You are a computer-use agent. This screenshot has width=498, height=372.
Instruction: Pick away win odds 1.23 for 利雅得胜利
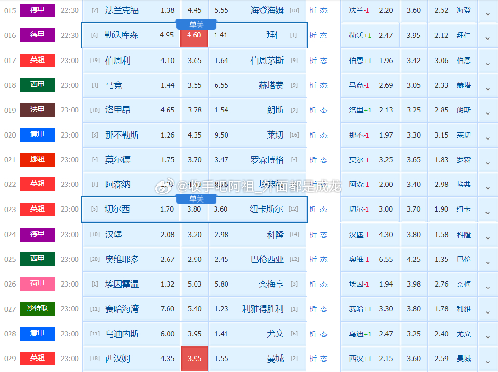tap(221, 308)
